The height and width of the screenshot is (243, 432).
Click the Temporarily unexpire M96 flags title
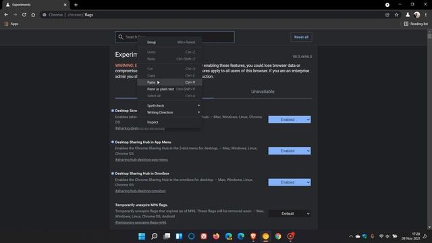point(141,205)
